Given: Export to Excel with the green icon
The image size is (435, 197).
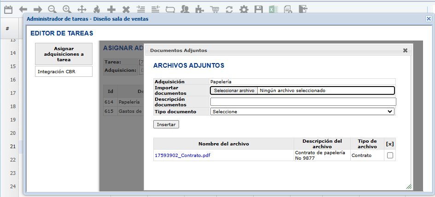Looking at the screenshot, I should 273,10.
